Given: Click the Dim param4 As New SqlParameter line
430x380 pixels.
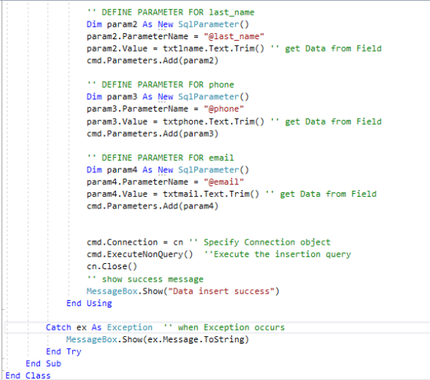Looking at the screenshot, I should 168,170.
